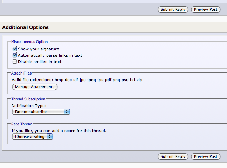
Task: Click the Attach Files legend label
Action: [21, 73]
